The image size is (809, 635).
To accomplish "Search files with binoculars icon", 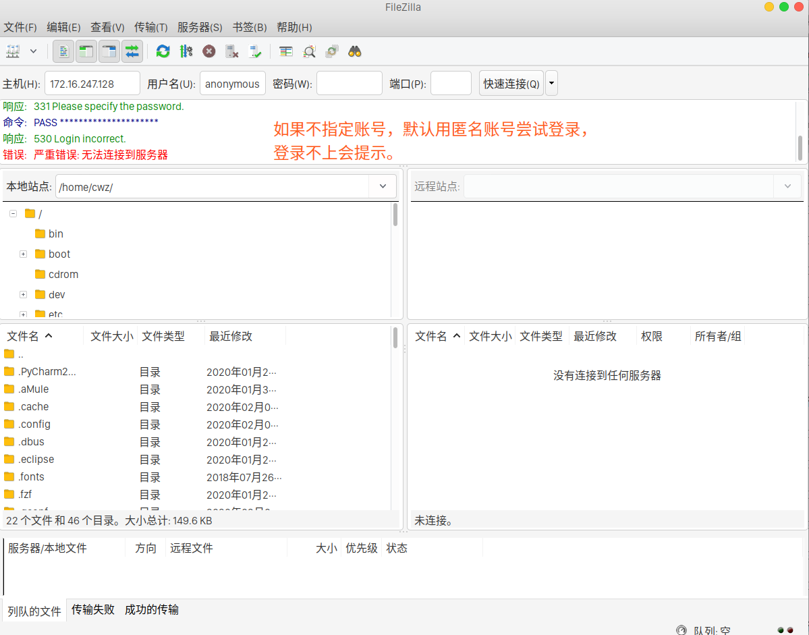I will 354,51.
